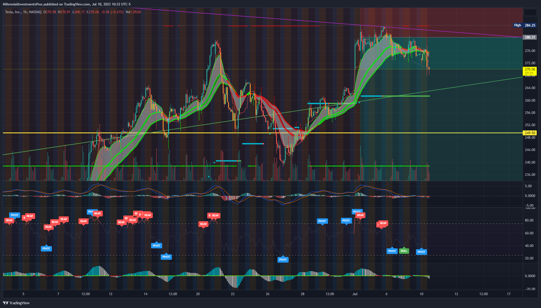Click the 80.00 RSI axis label
The width and height of the screenshot is (541, 308).
(x=529, y=220)
